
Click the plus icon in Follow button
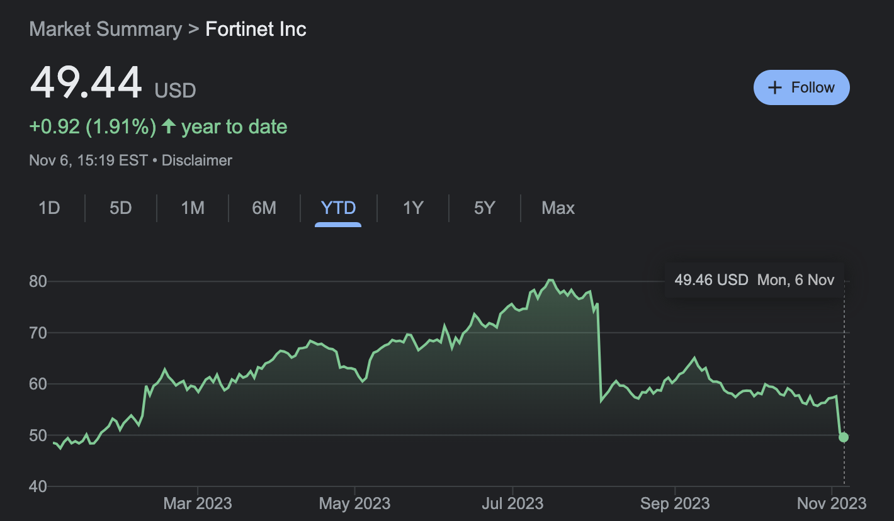click(776, 87)
